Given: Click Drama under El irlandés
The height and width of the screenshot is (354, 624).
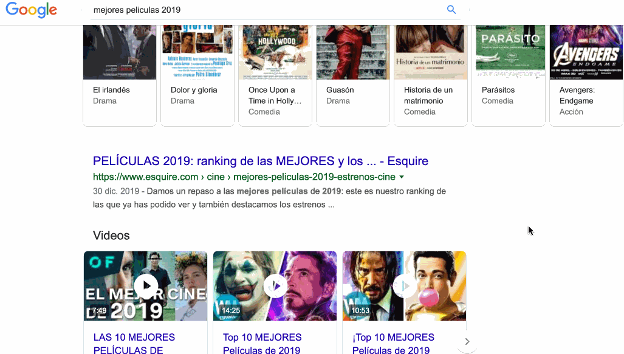Looking at the screenshot, I should (105, 101).
